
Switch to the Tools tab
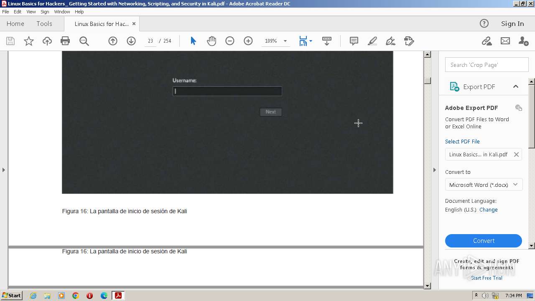coord(44,24)
